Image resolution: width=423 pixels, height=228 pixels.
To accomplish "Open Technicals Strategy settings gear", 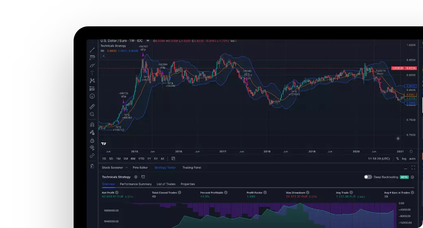I will pyautogui.click(x=136, y=177).
